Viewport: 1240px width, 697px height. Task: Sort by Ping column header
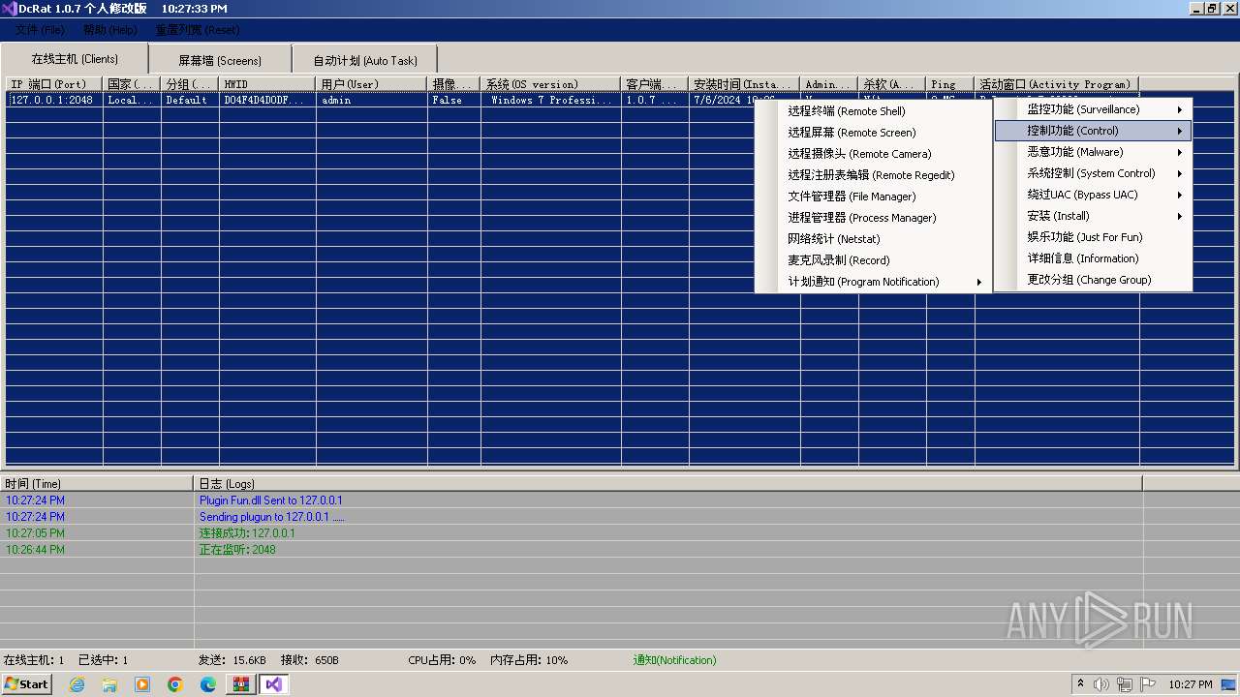click(x=950, y=84)
